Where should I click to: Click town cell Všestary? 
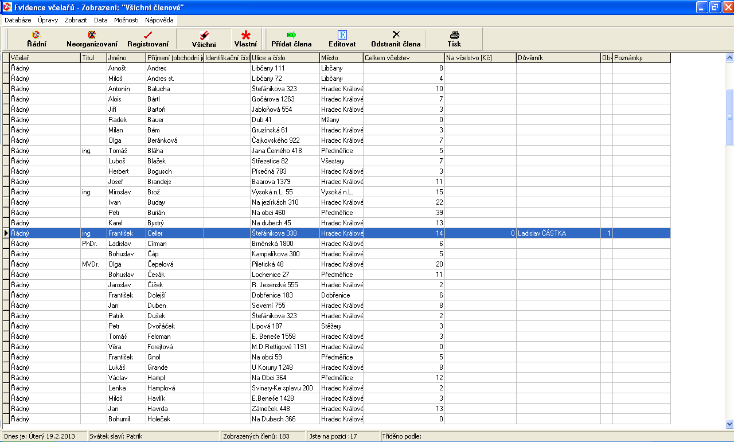pyautogui.click(x=342, y=161)
